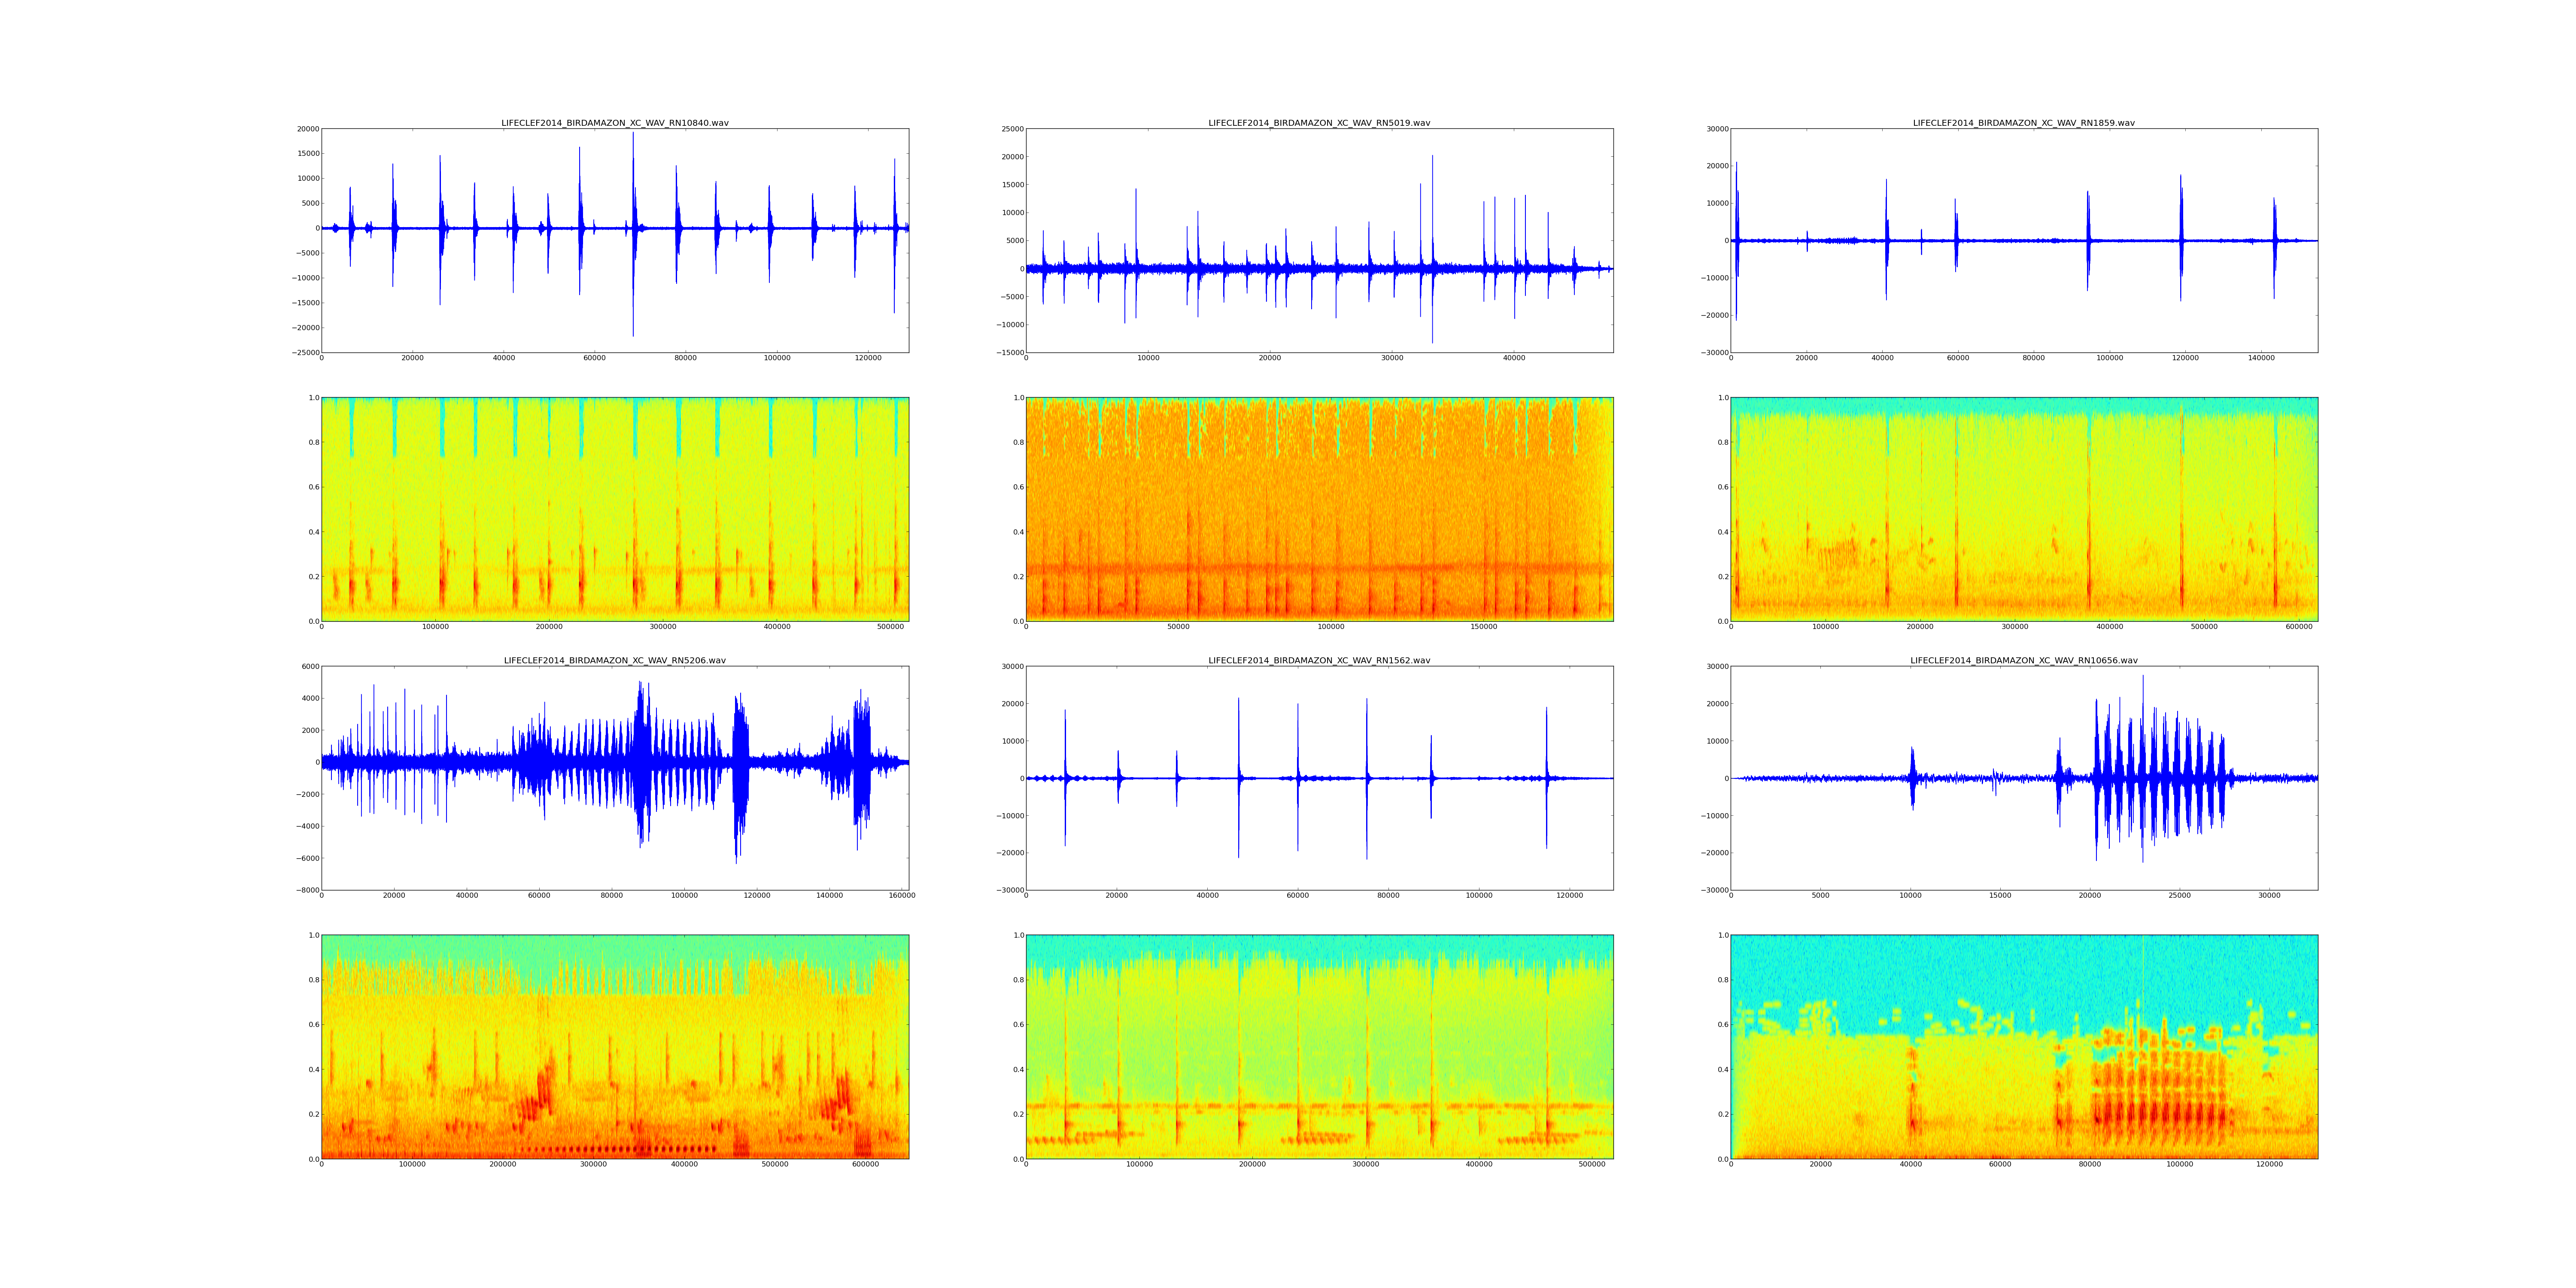Select the RN5206 blue waveform plot
The height and width of the screenshot is (1288, 2576).
pyautogui.click(x=614, y=778)
